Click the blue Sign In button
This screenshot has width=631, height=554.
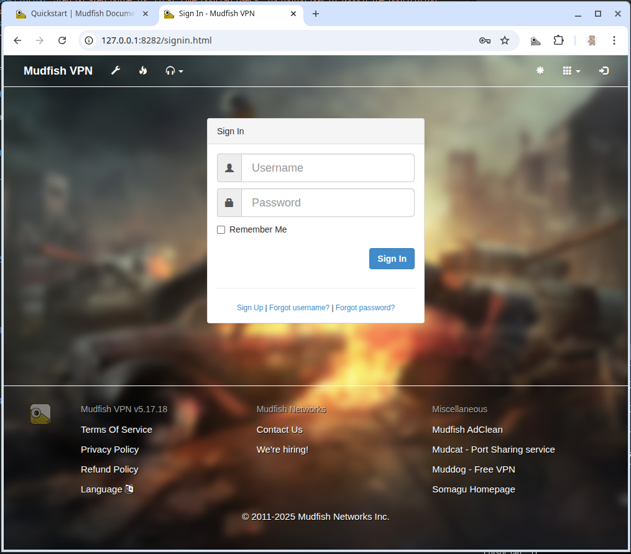point(392,259)
